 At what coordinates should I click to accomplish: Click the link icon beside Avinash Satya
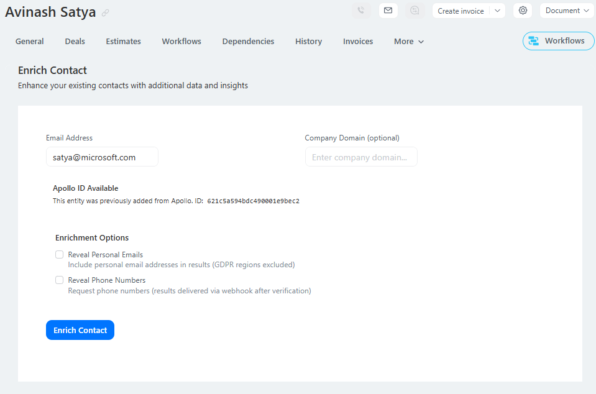pos(106,12)
